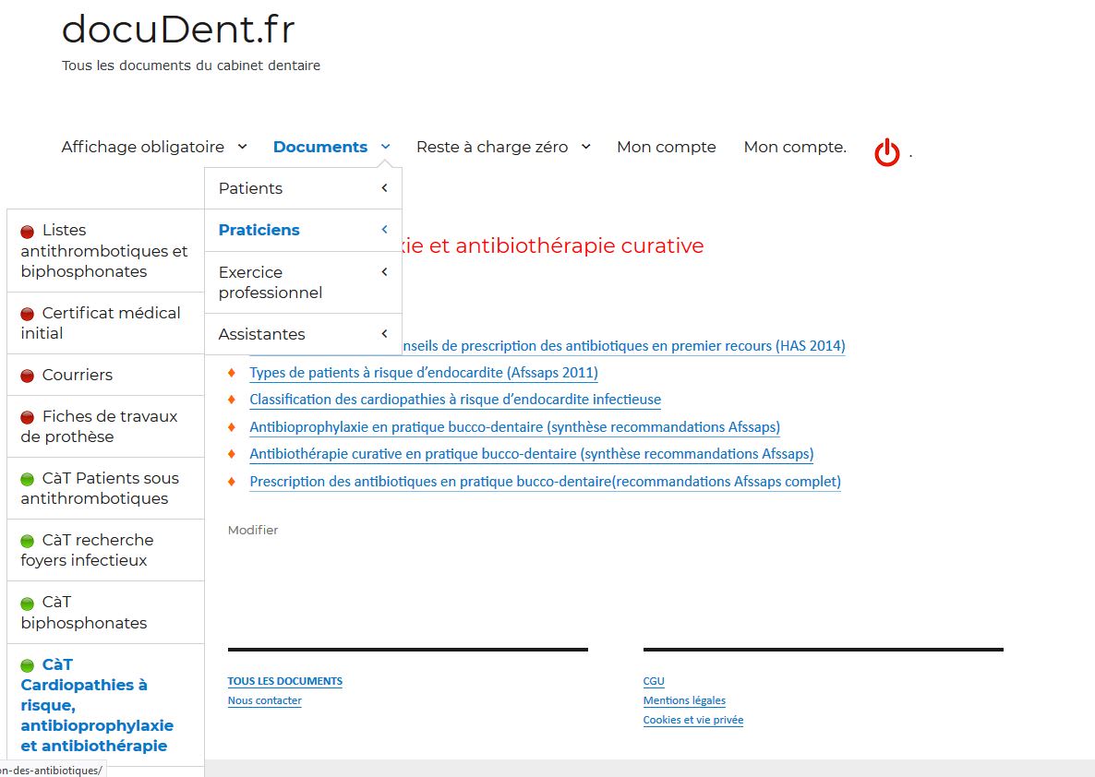The image size is (1095, 777).
Task: Expand the Affichage obligatoire dropdown arrow
Action: click(242, 147)
